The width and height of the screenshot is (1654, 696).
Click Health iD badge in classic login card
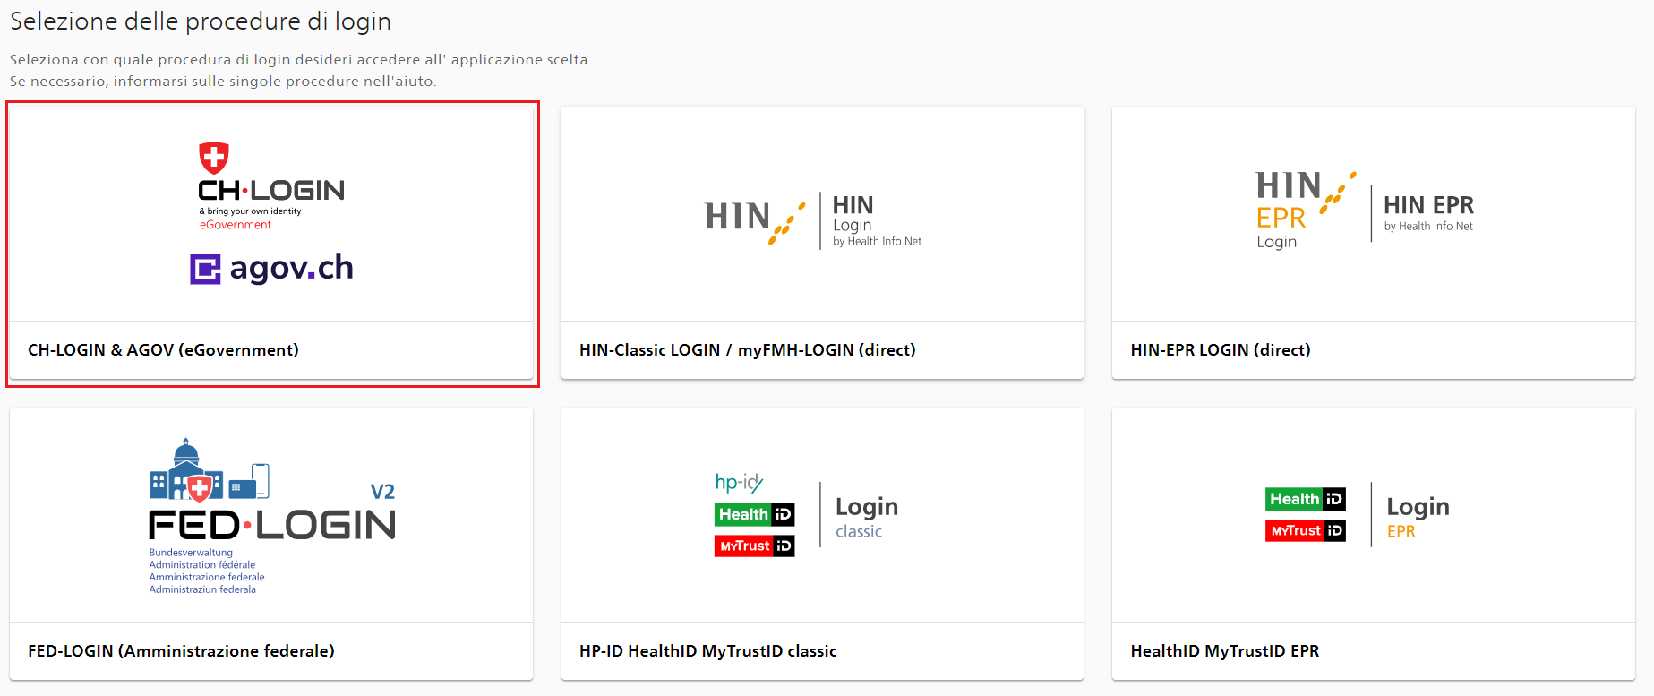754,514
